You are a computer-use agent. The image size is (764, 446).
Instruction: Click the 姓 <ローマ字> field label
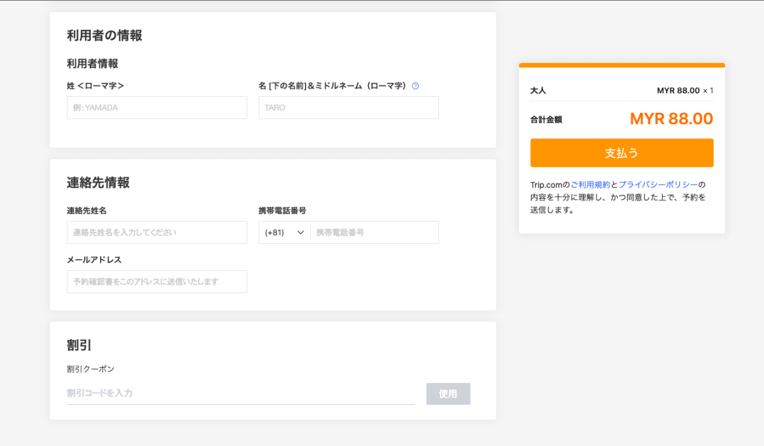click(95, 86)
